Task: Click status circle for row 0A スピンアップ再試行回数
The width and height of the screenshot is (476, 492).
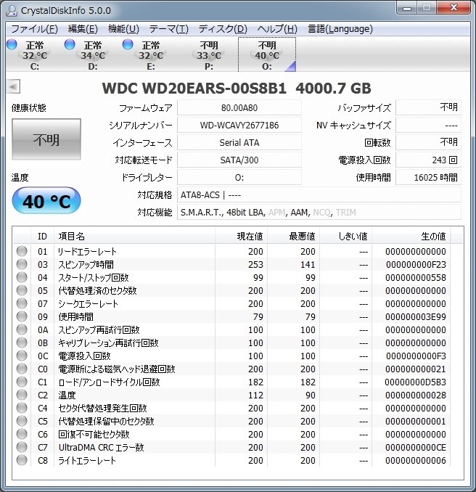Action: click(22, 329)
